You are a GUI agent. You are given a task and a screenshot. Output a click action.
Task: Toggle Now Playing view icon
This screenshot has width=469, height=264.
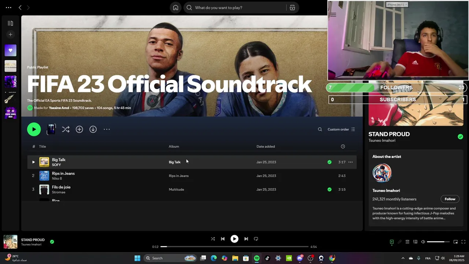(392, 242)
